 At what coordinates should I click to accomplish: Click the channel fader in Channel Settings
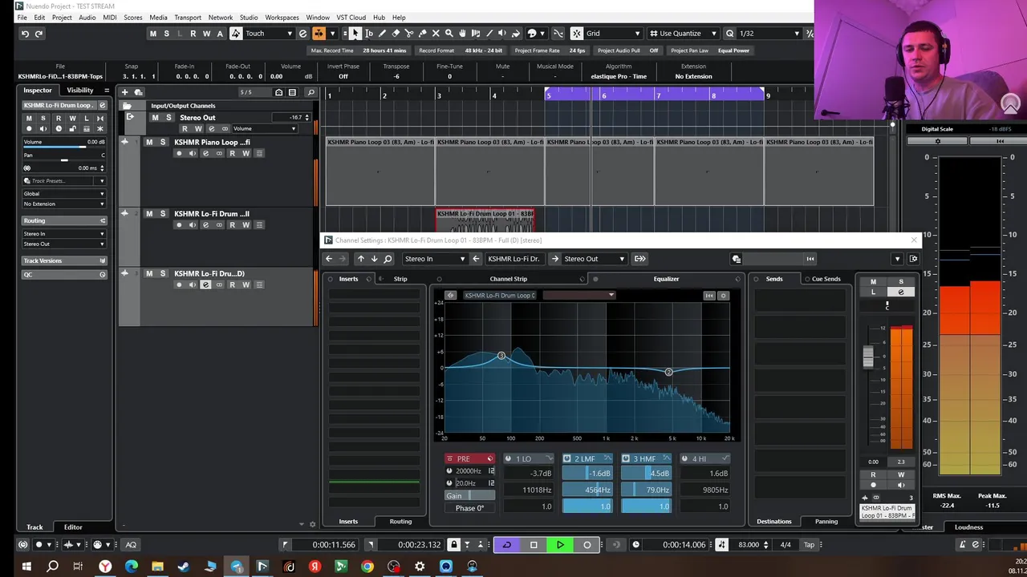pos(868,357)
